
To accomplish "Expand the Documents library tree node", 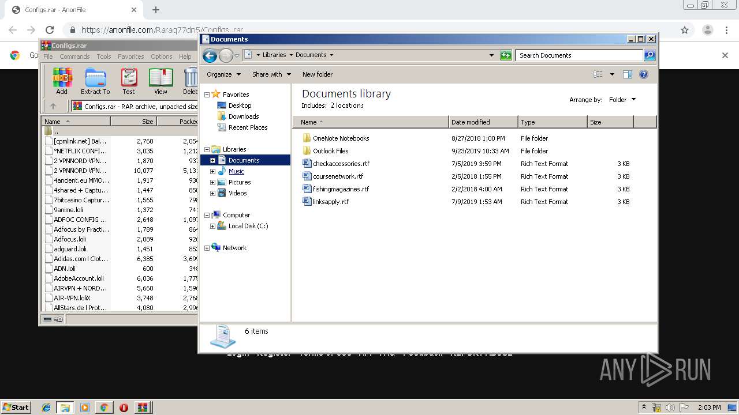I will pos(212,160).
